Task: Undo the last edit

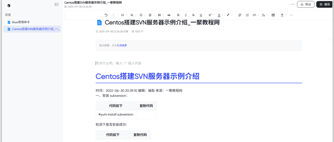Action: (x=106, y=15)
